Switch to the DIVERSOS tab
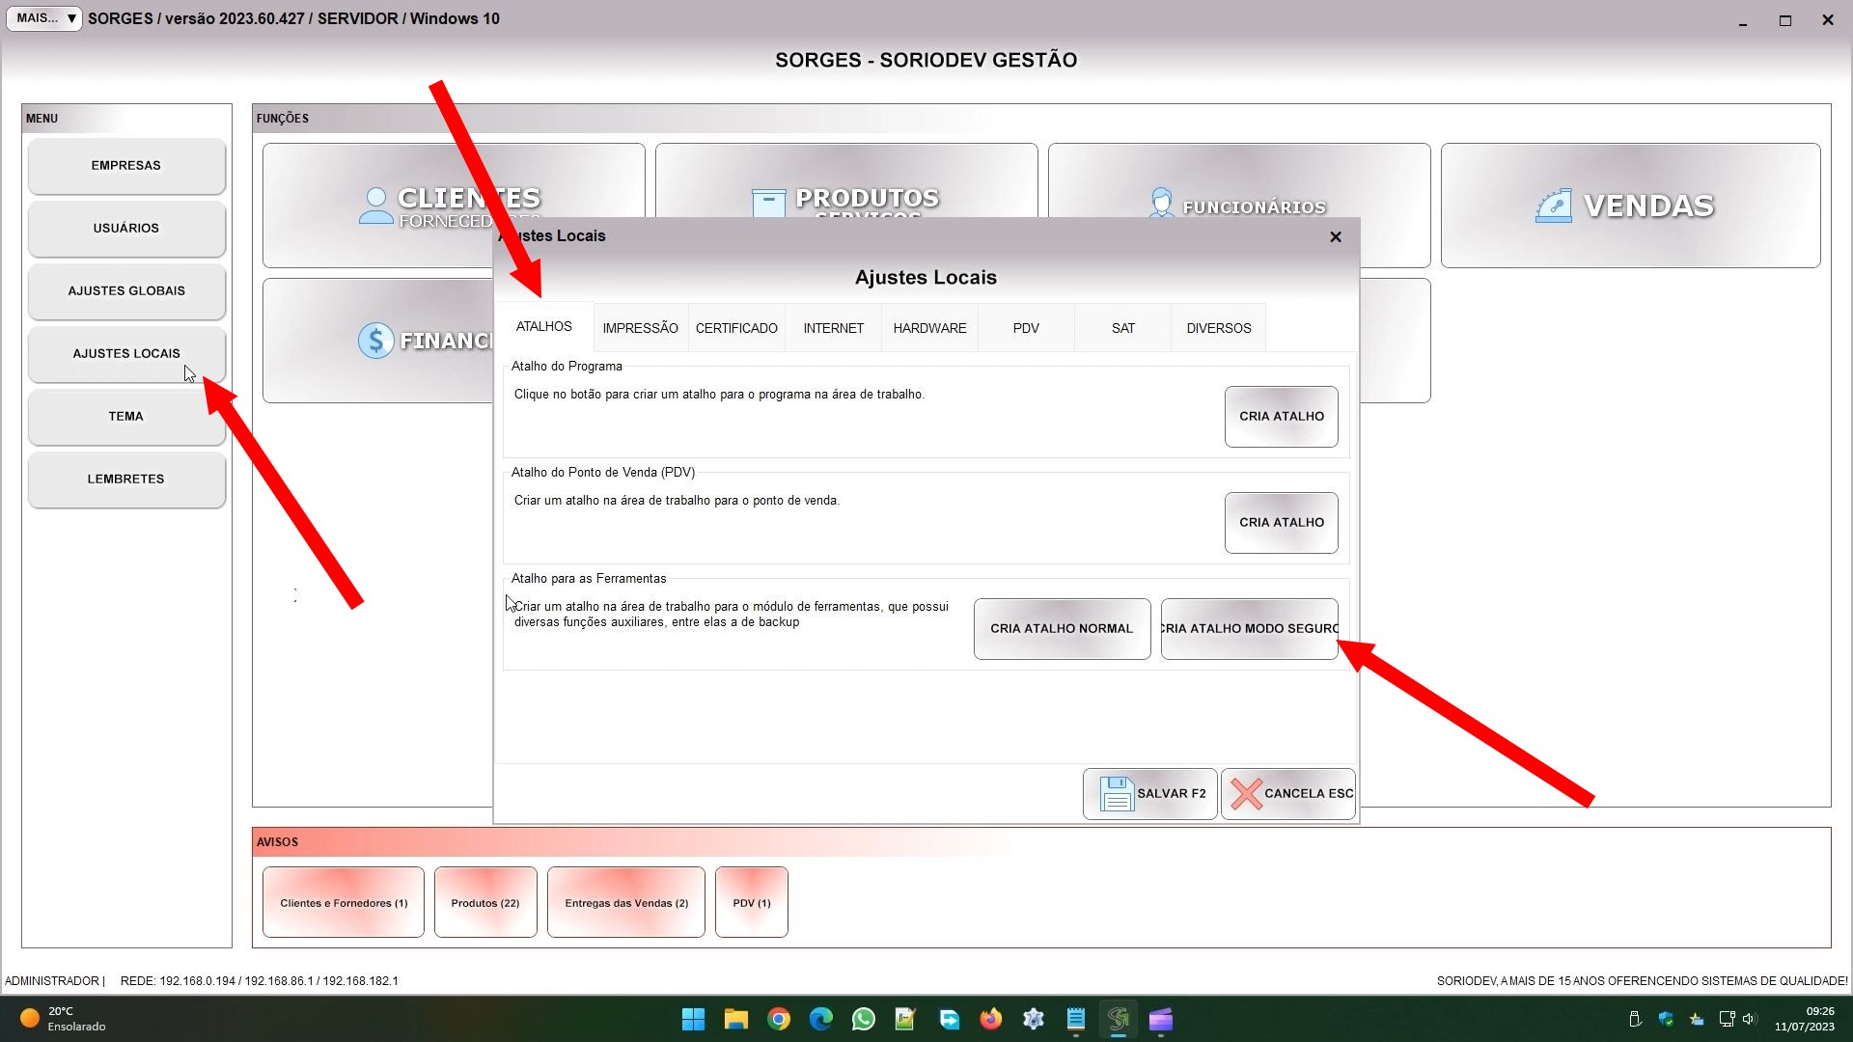This screenshot has height=1042, width=1853. (x=1219, y=329)
